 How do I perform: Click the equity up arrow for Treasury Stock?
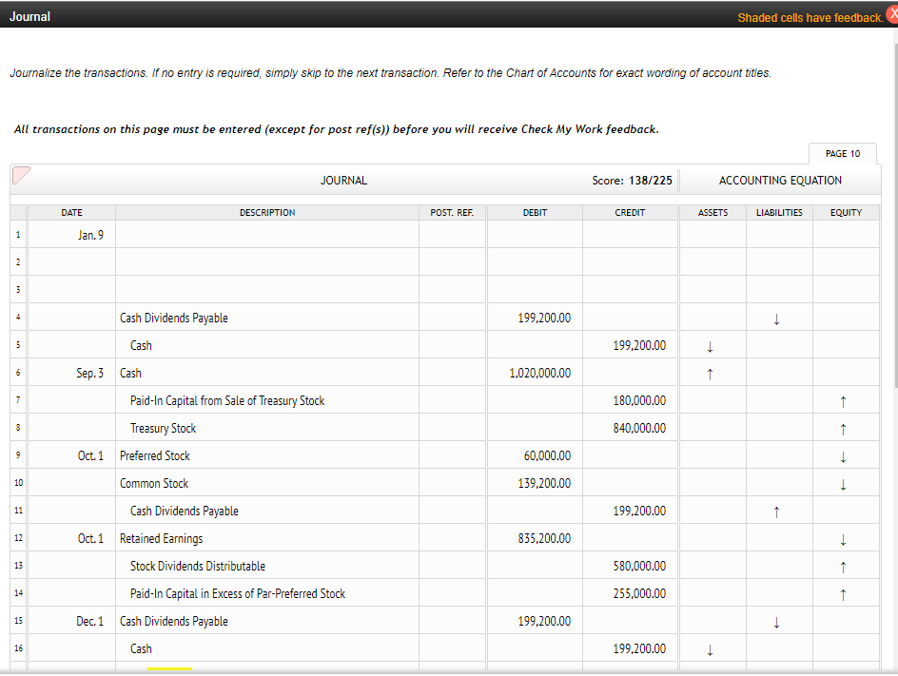842,428
